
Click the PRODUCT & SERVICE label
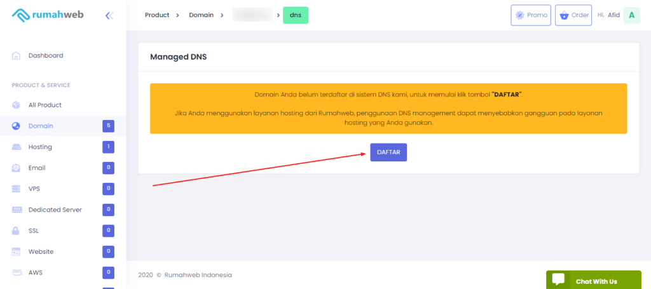[x=41, y=85]
